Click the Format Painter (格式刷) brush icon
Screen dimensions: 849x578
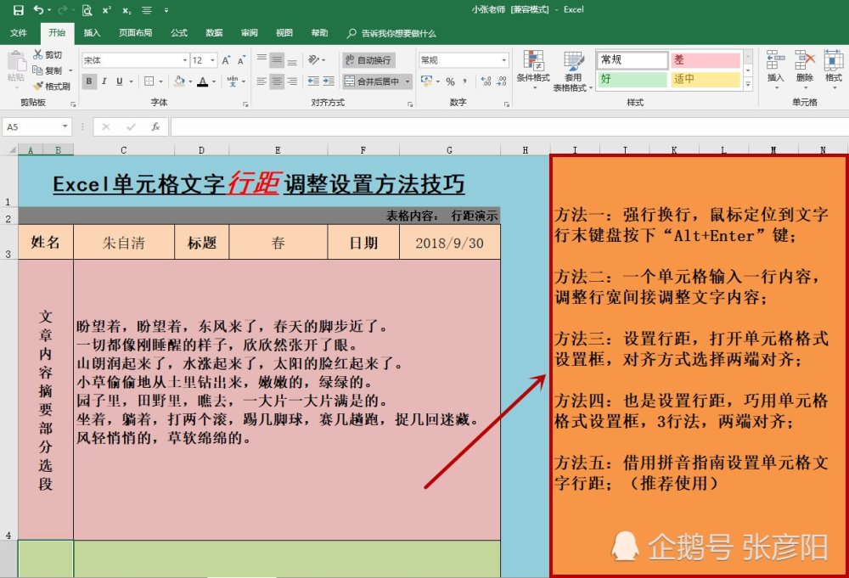click(38, 86)
